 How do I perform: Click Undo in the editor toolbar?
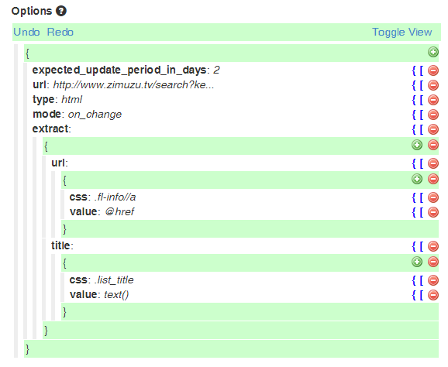pyautogui.click(x=26, y=33)
